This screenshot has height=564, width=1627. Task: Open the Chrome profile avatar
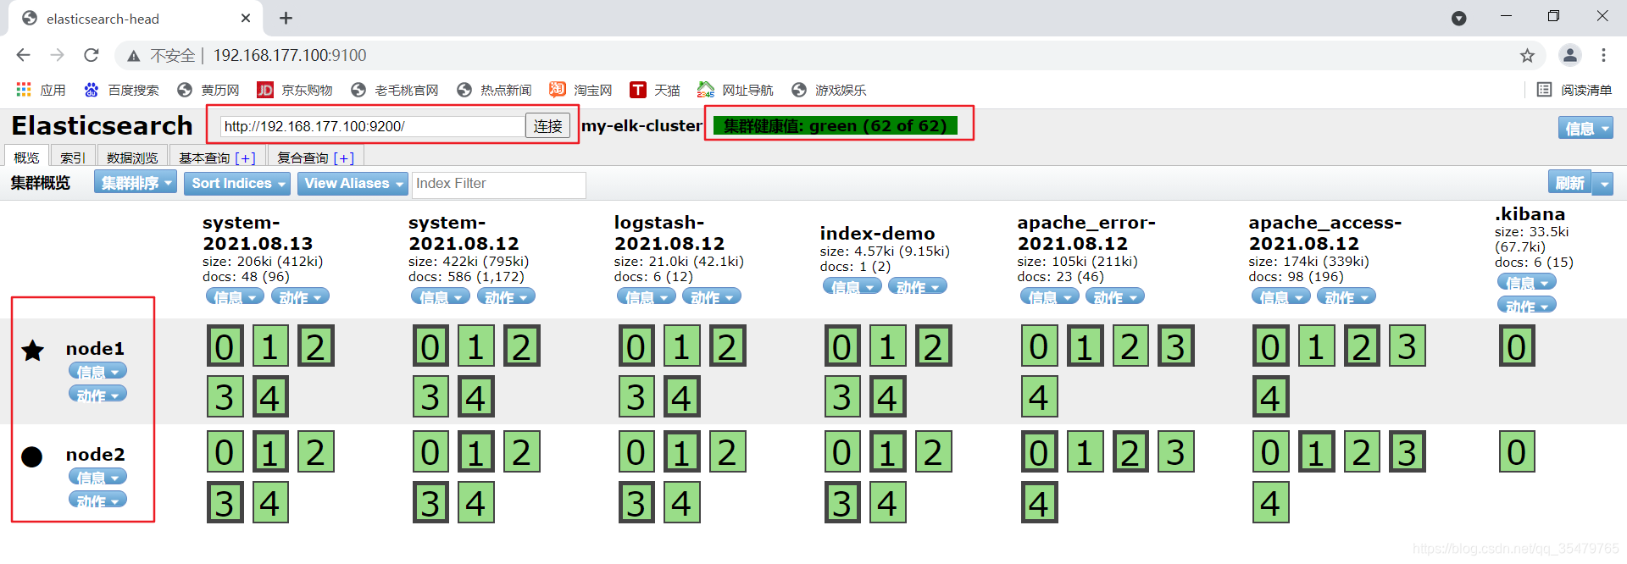(1570, 55)
